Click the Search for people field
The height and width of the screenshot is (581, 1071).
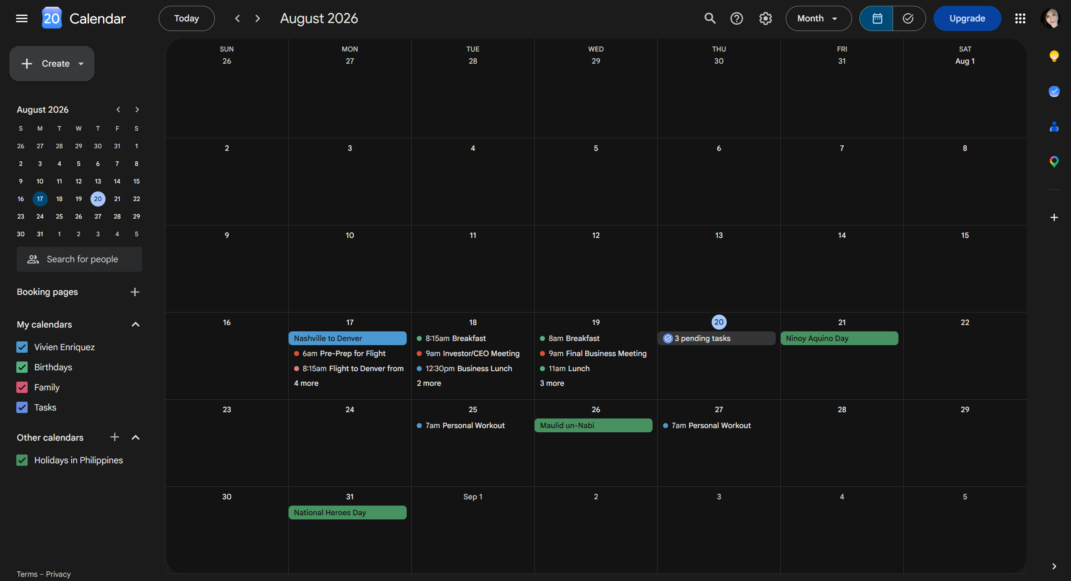click(x=80, y=259)
